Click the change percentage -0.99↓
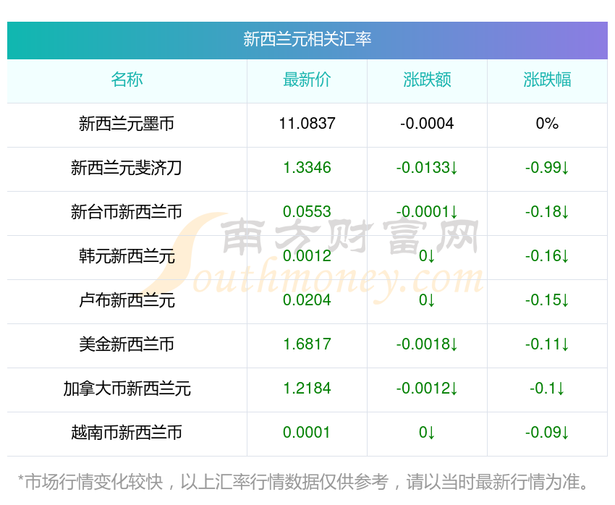 [x=547, y=168]
